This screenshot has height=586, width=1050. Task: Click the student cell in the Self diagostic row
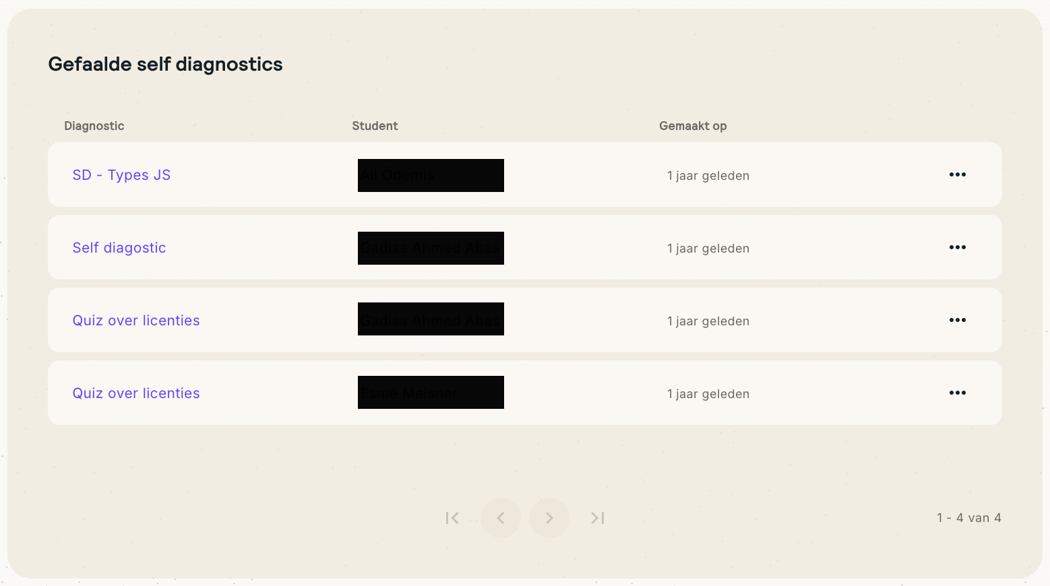pyautogui.click(x=431, y=248)
